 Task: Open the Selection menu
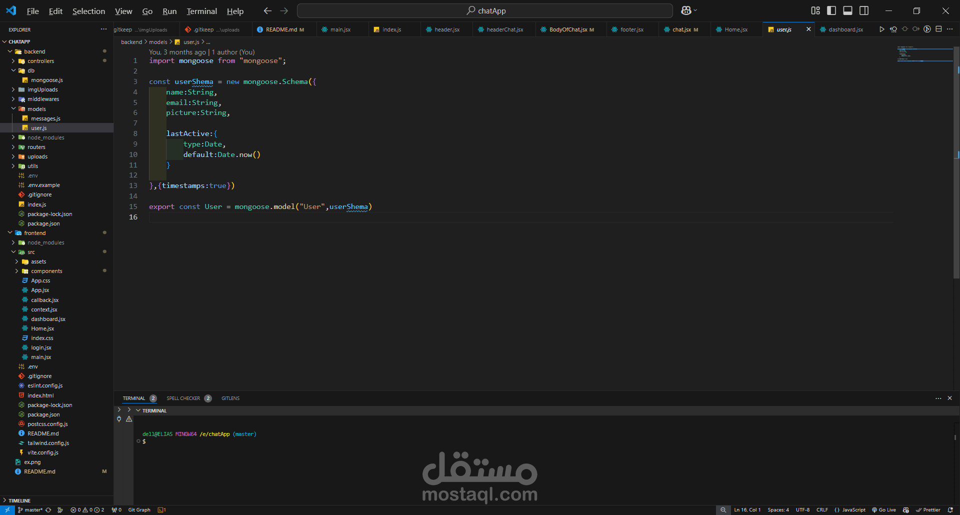coord(88,11)
